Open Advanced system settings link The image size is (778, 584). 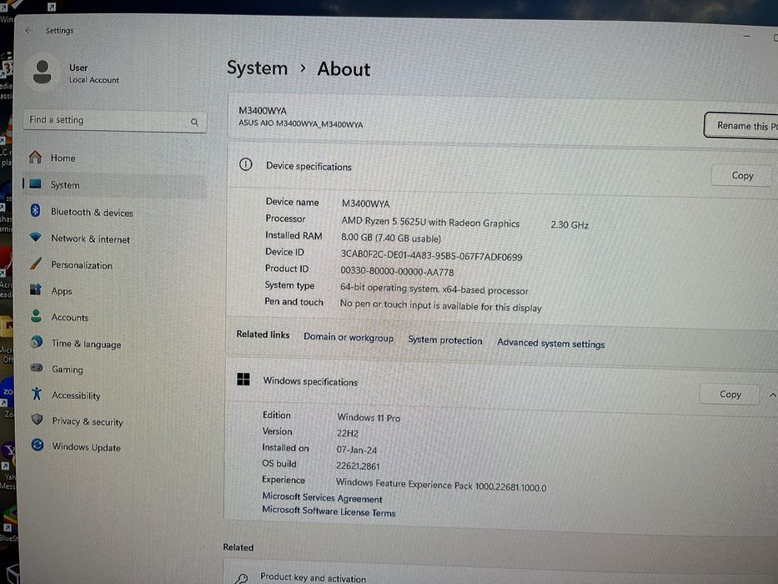tap(550, 343)
